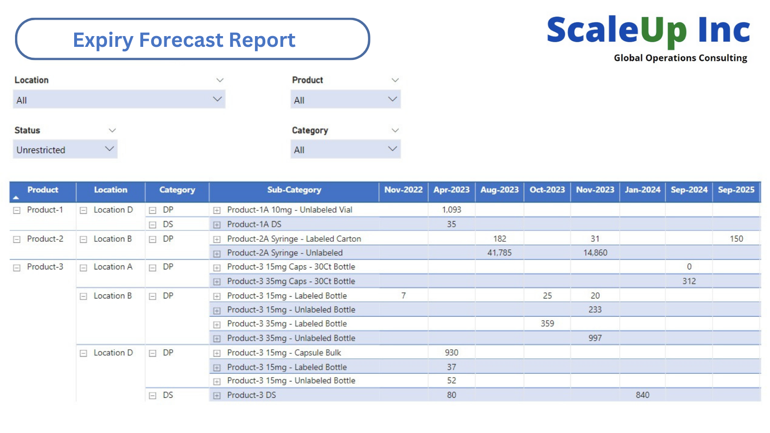The height and width of the screenshot is (433, 770).
Task: Expand the Product-3 15mg - Capsule Bulk row
Action: 217,352
